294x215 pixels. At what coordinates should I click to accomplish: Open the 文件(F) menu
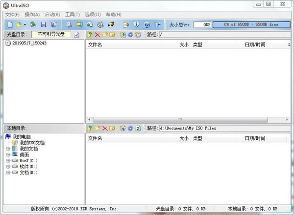[12, 15]
